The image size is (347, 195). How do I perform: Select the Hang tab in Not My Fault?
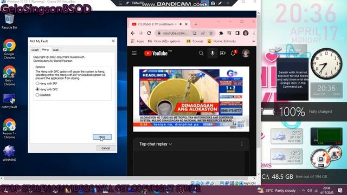[x=46, y=49]
